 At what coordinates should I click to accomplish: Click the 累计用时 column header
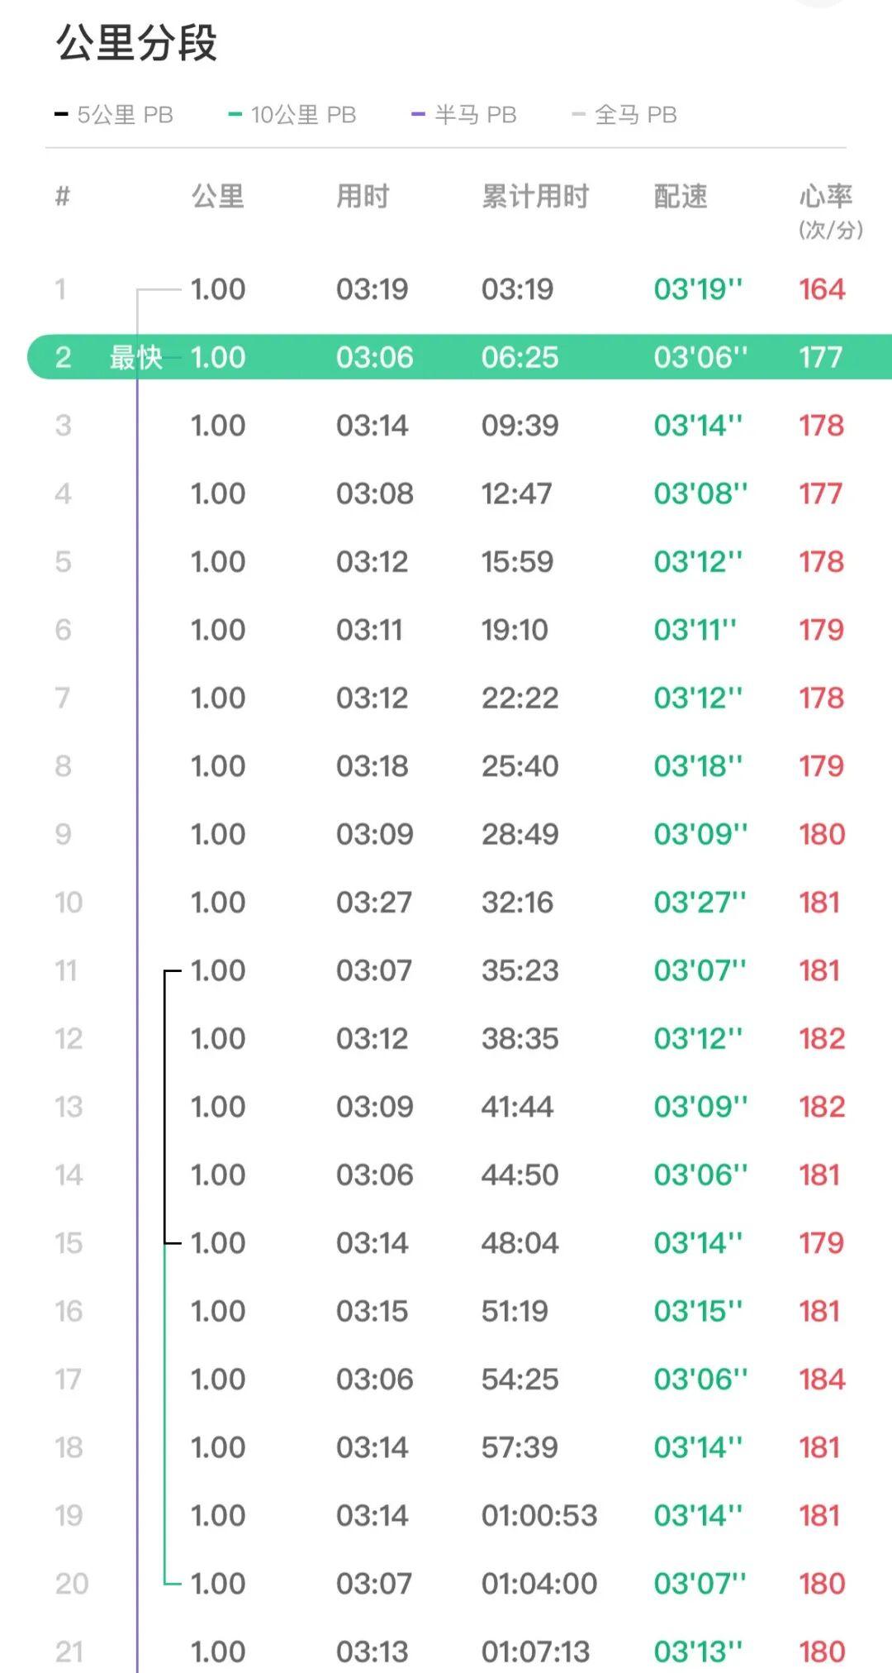(x=535, y=197)
